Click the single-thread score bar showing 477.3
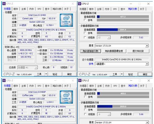Viewport: 154px width, 124px height. pos(123,17)
